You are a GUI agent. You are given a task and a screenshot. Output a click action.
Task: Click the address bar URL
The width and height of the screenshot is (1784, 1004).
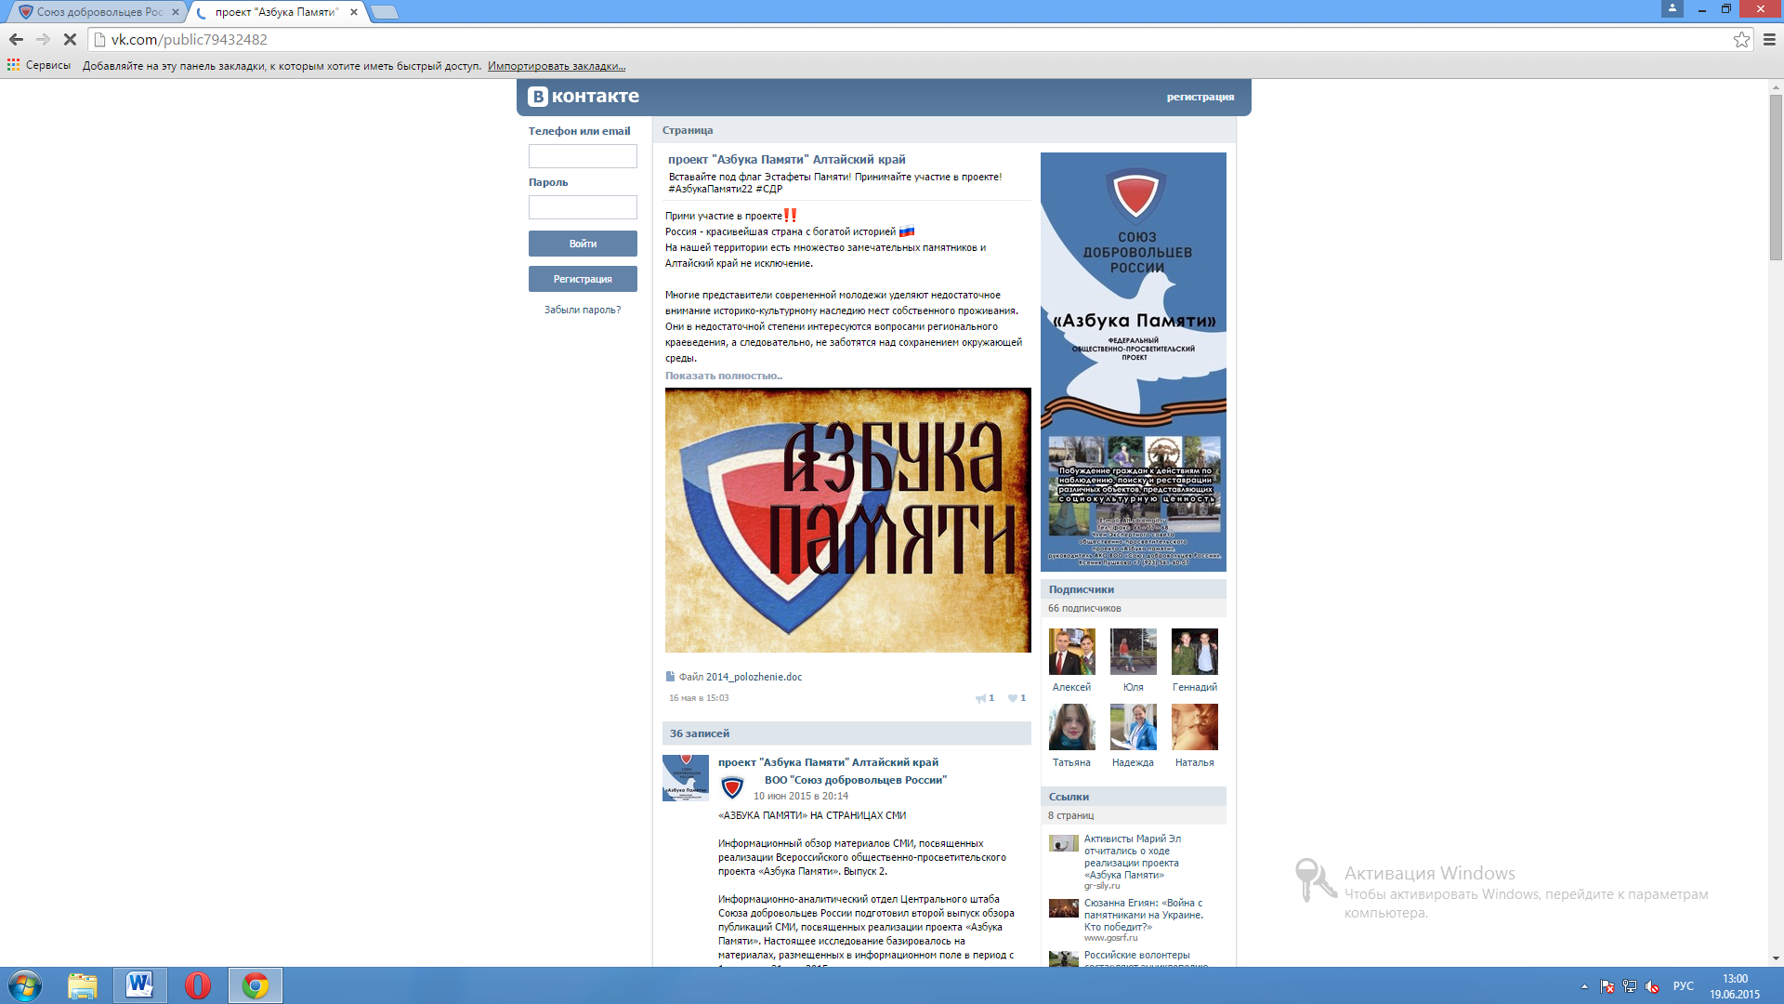pos(190,39)
